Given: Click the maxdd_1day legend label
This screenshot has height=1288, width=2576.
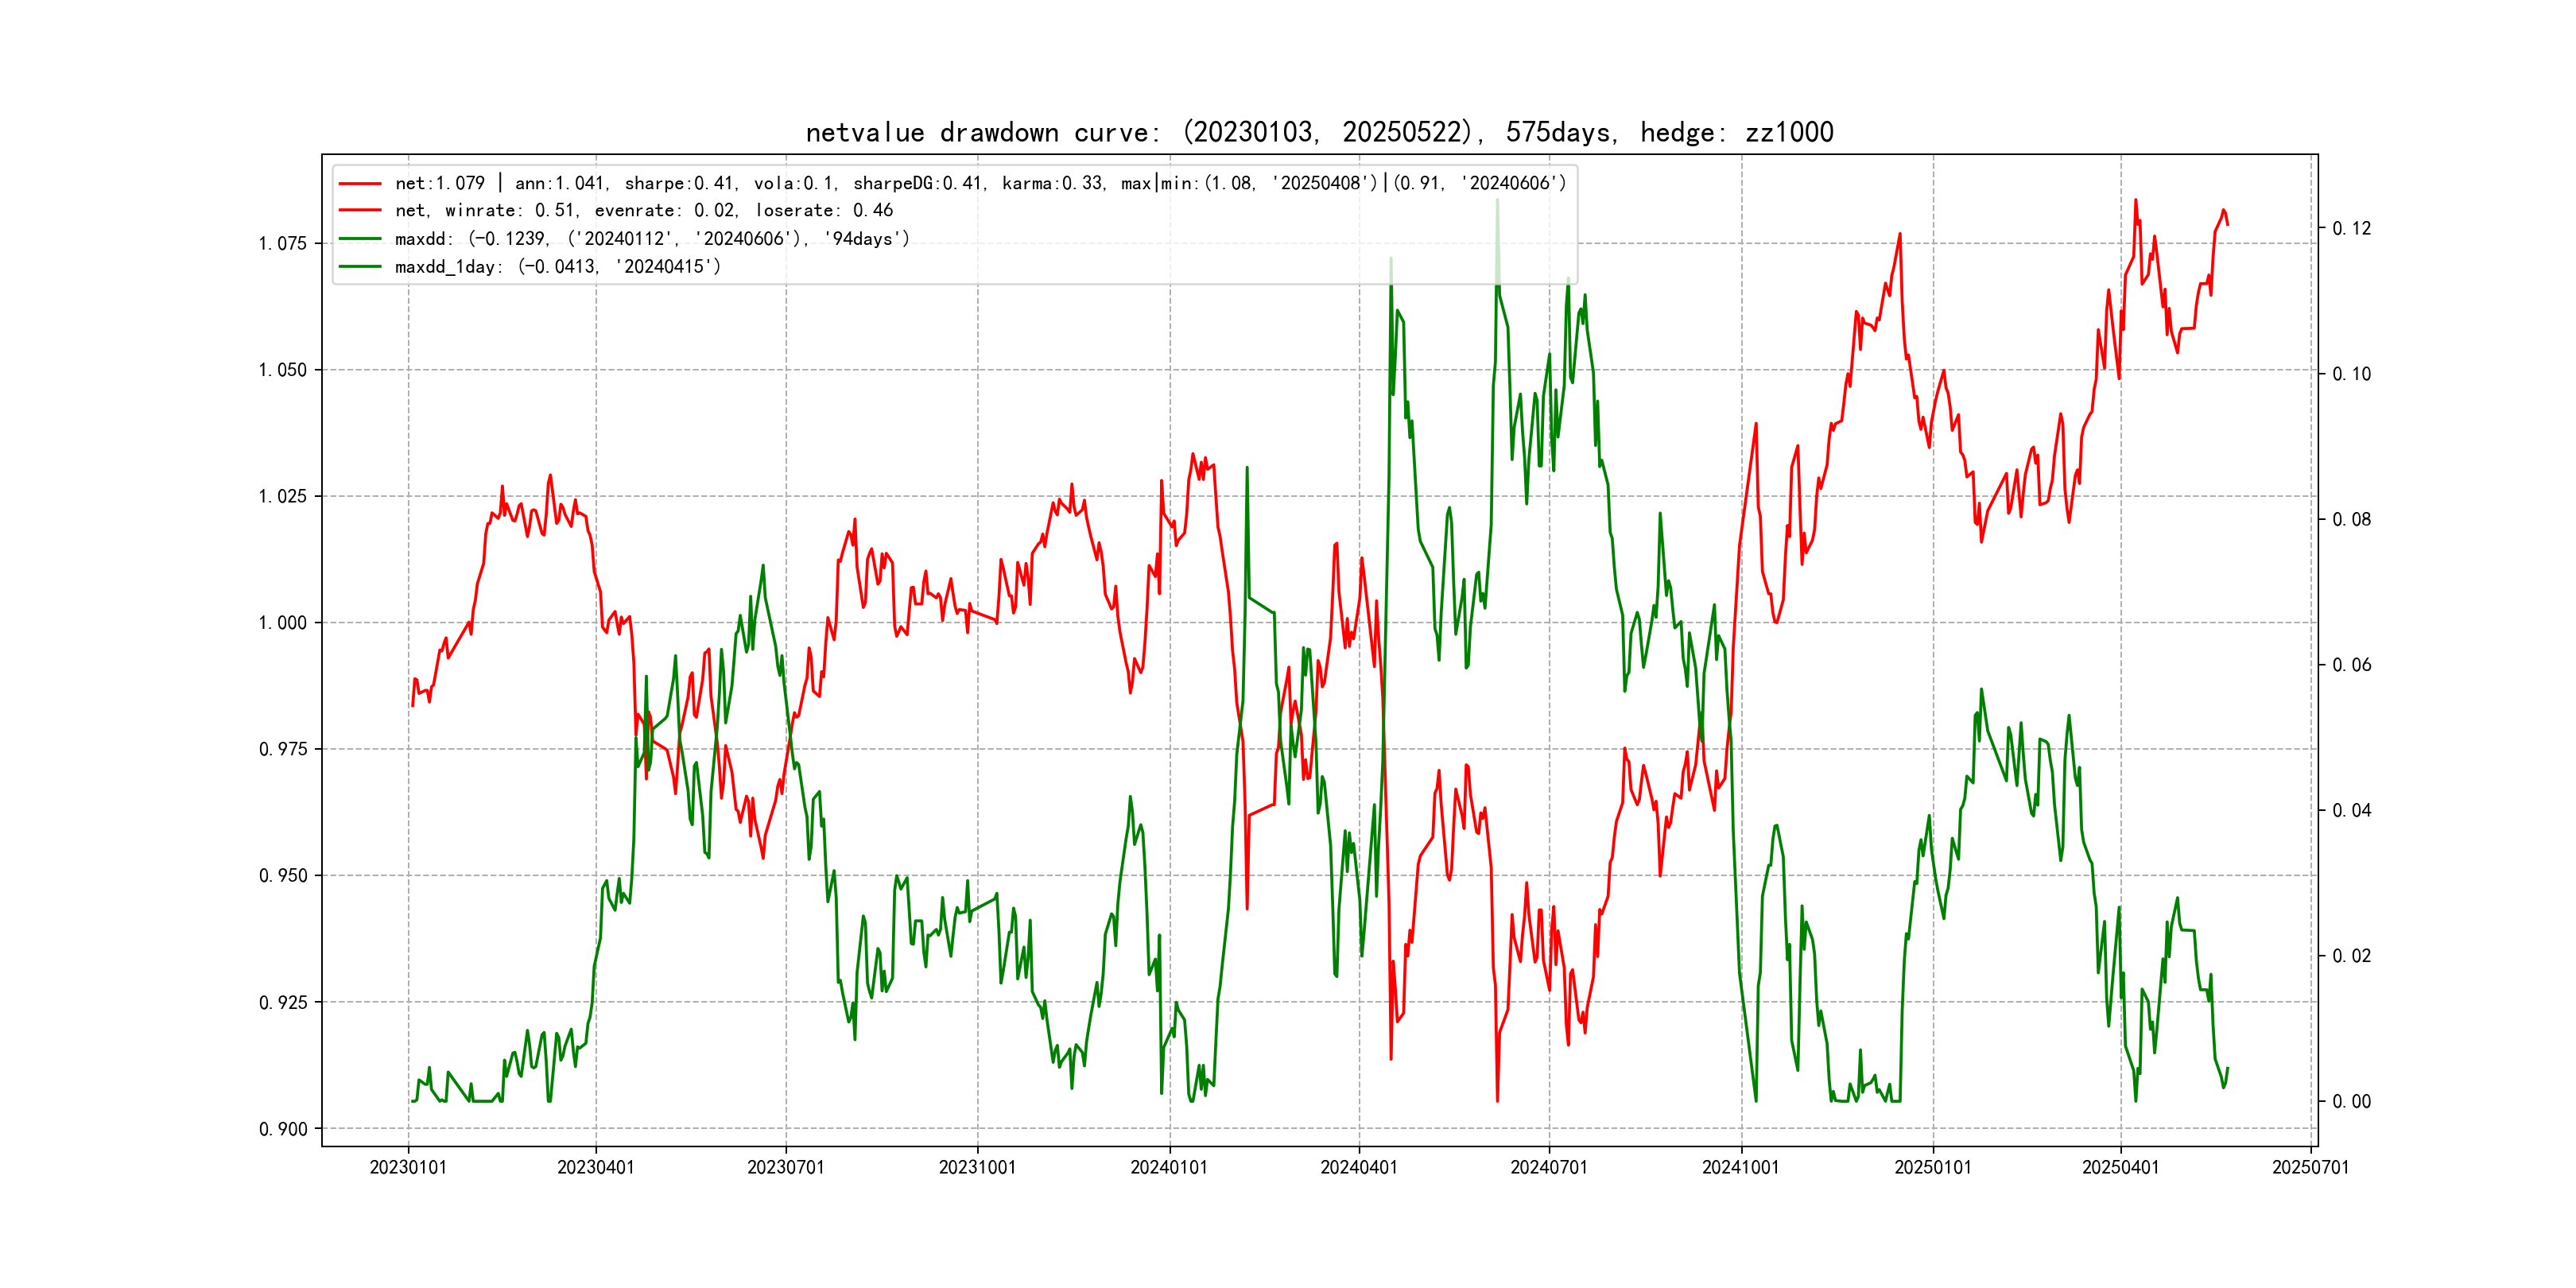Looking at the screenshot, I should coord(557,267).
